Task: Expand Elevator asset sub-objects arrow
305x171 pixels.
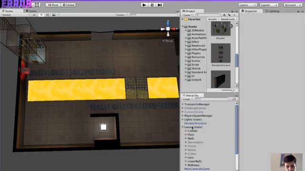Action: [231, 26]
